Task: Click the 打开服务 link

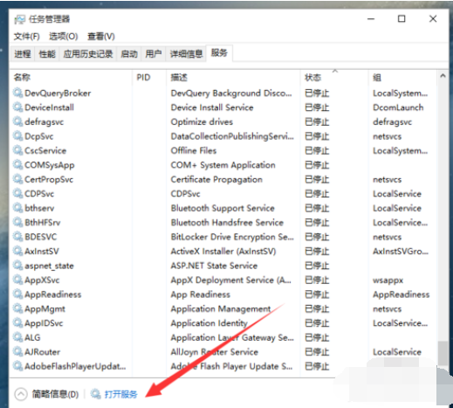Action: click(x=120, y=394)
